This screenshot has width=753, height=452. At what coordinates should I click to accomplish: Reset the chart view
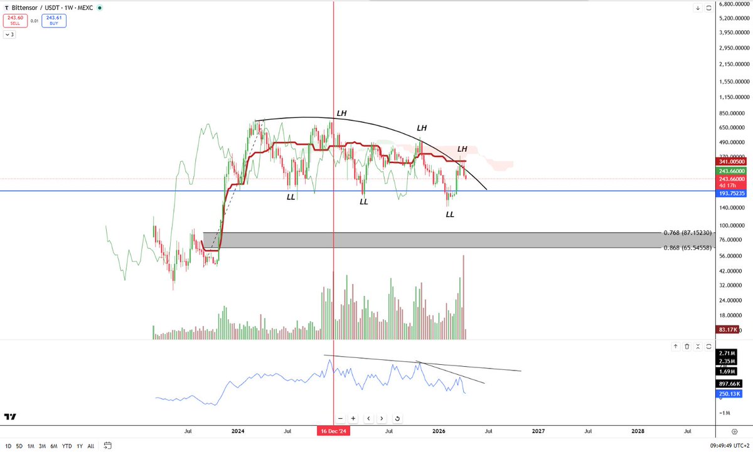(x=397, y=418)
